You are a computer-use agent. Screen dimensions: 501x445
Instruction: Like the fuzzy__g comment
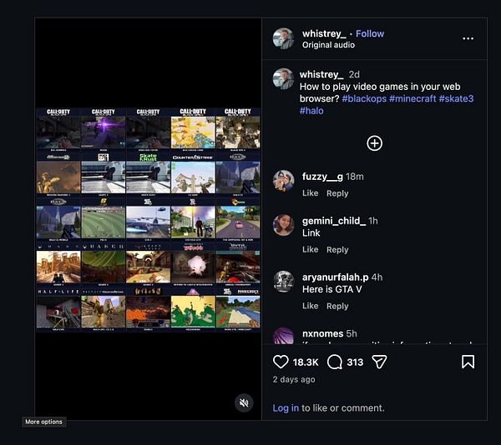point(311,193)
